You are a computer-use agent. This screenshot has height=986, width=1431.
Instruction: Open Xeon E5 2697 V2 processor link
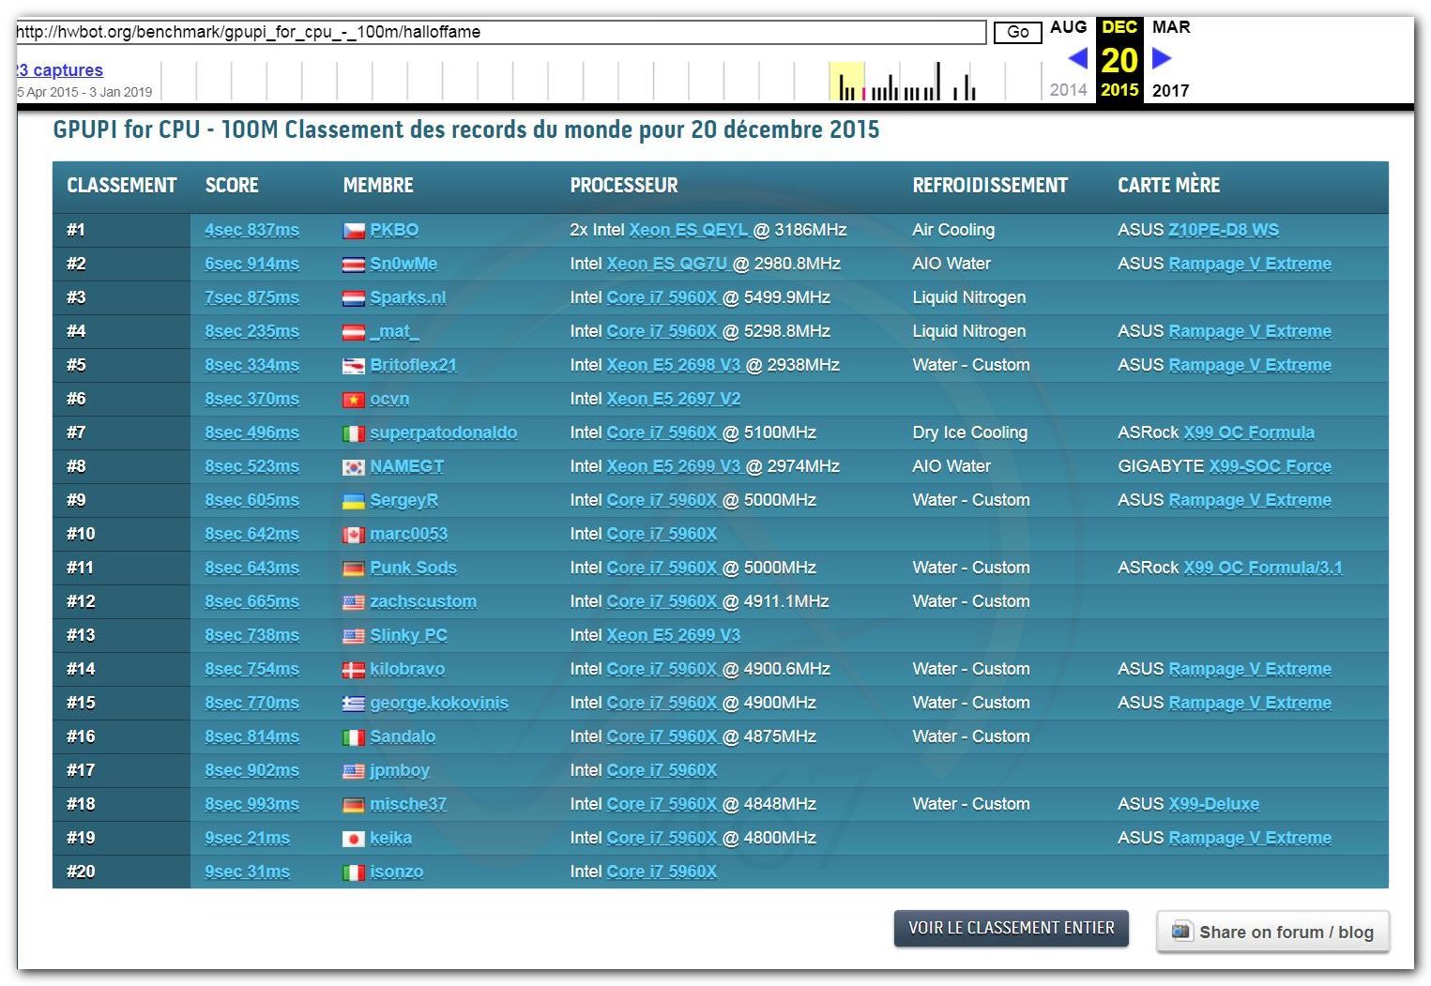click(674, 399)
